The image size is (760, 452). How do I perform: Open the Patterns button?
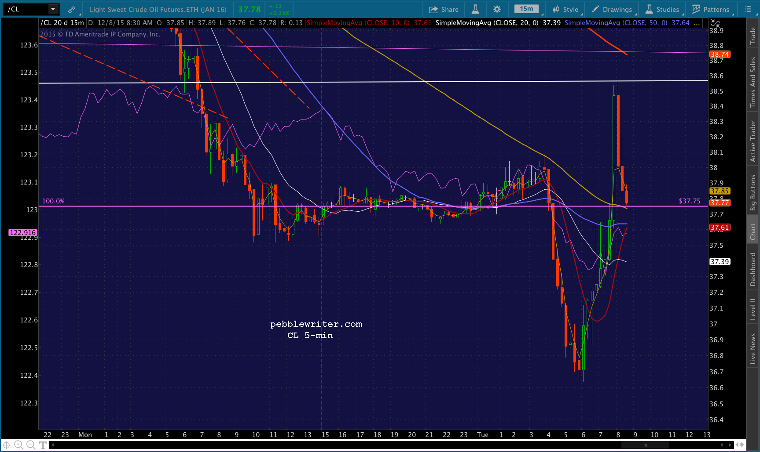point(711,9)
